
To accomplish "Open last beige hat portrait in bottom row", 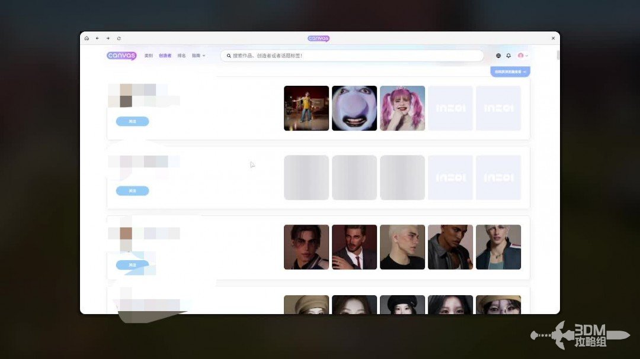I will (498, 305).
